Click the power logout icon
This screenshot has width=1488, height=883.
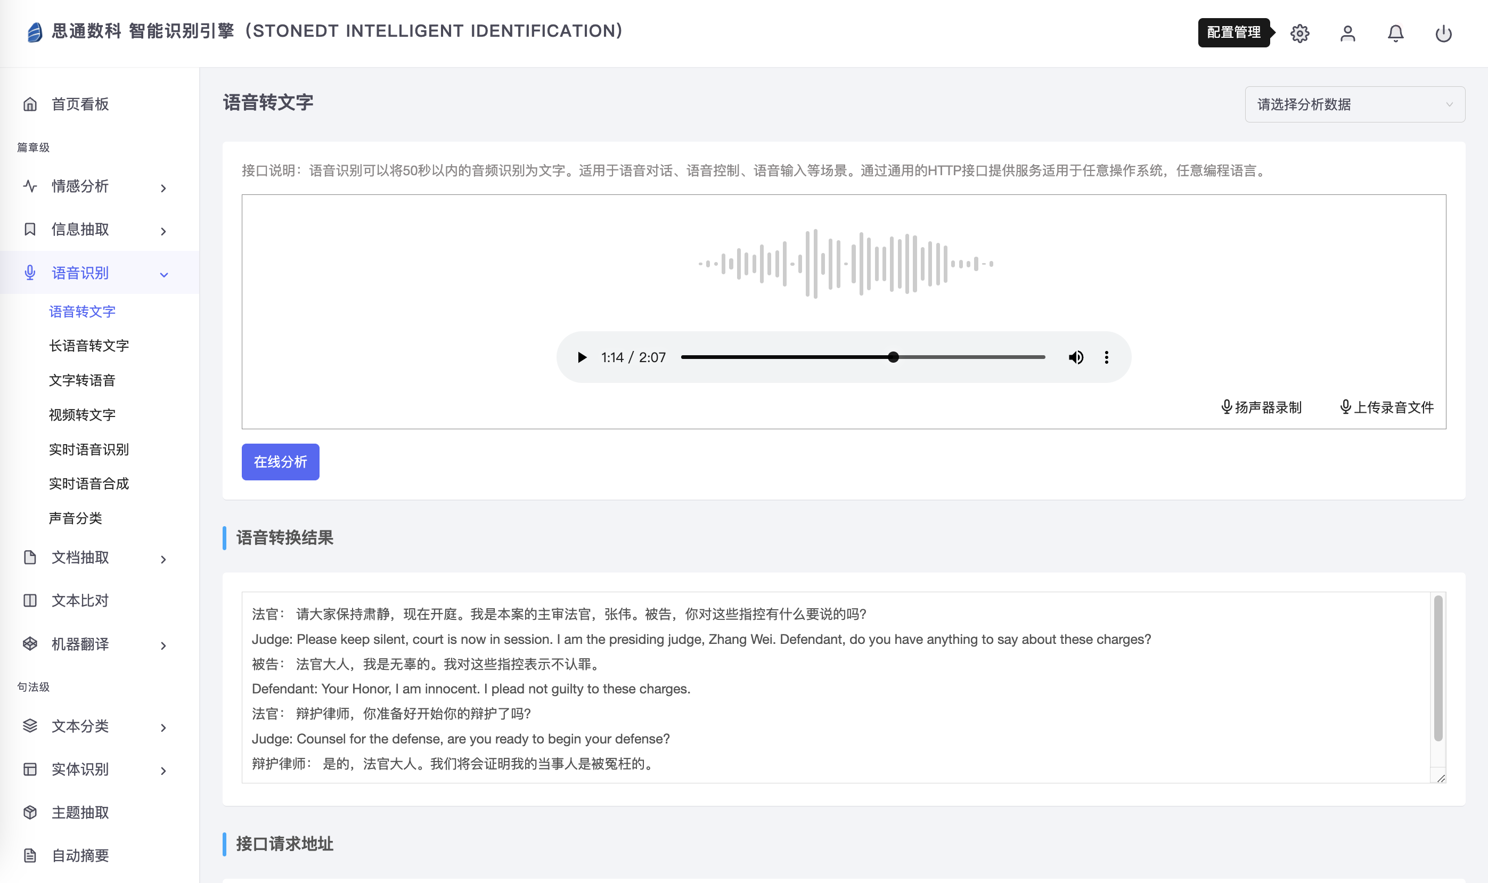1443,34
